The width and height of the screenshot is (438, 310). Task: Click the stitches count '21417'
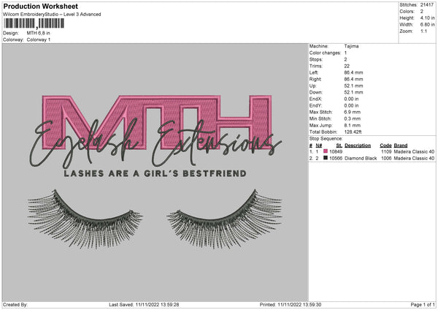click(x=427, y=5)
